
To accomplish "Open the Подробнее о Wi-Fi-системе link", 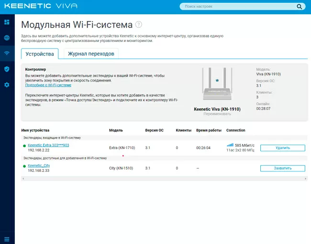I will coord(48,85).
